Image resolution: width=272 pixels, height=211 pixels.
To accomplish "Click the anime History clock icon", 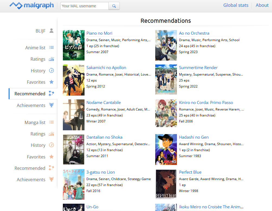I will click(51, 71).
